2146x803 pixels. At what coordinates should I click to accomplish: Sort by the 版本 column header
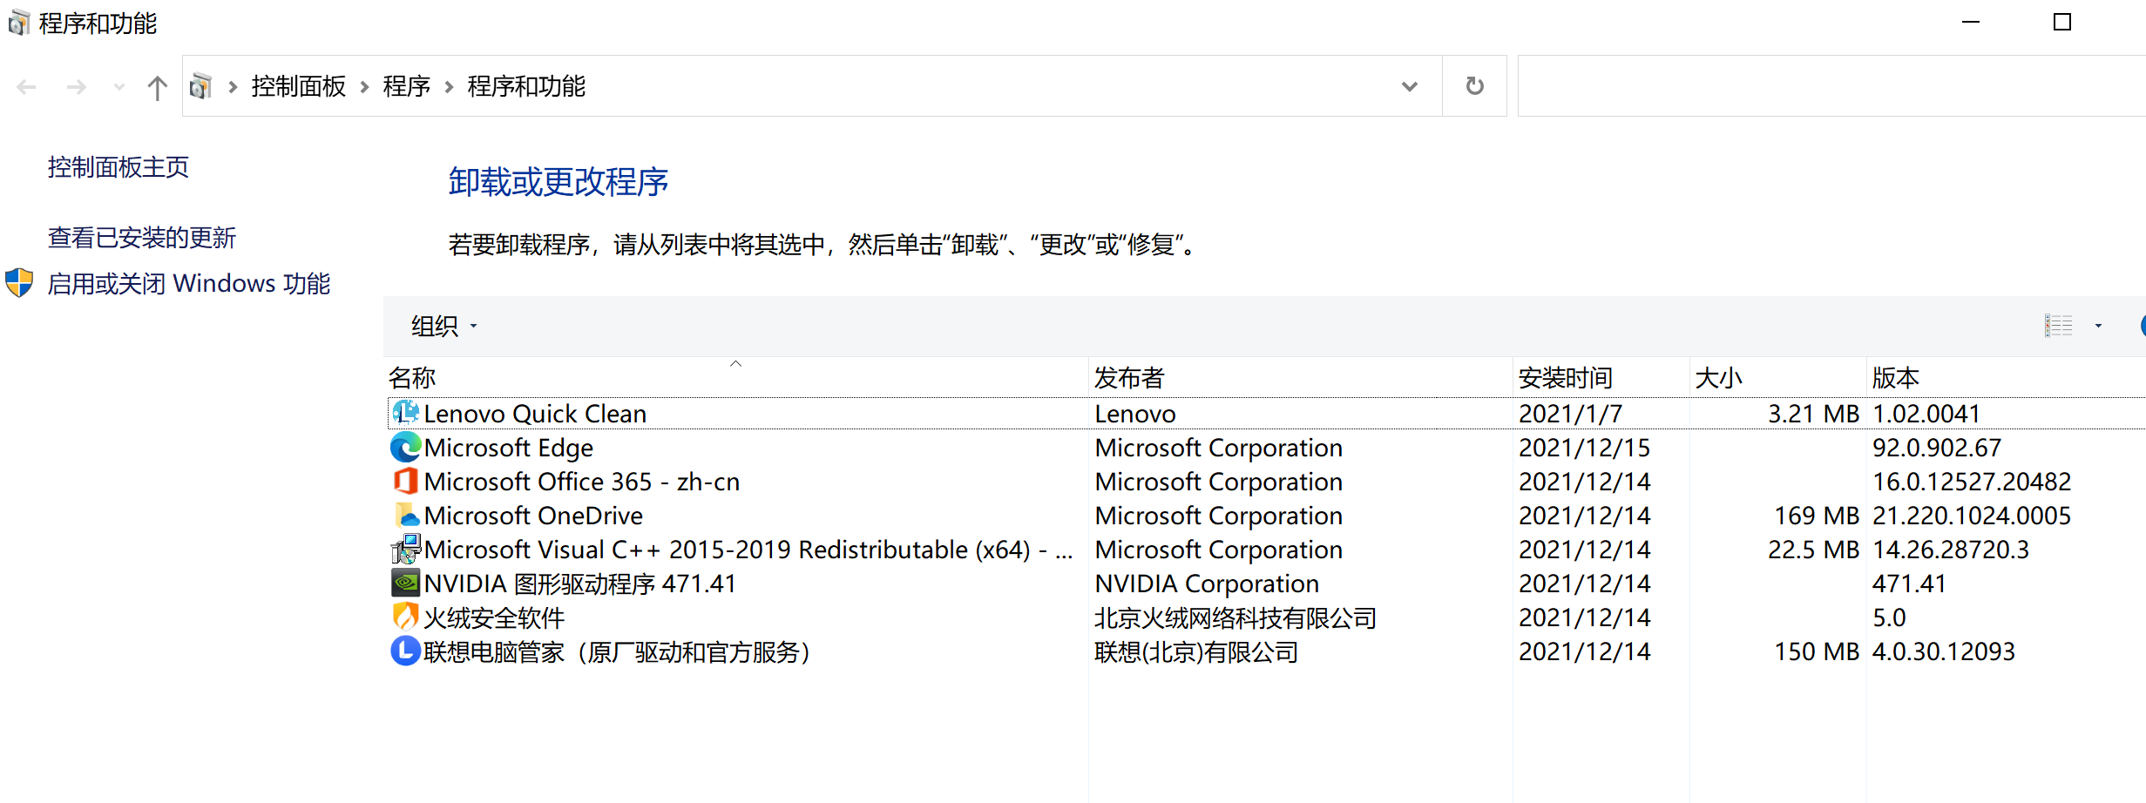(x=2006, y=377)
